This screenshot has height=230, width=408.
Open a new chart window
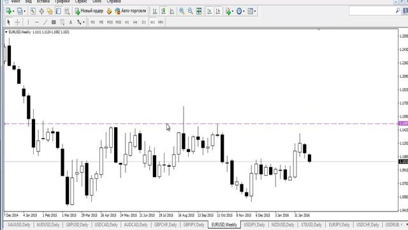pos(8,11)
